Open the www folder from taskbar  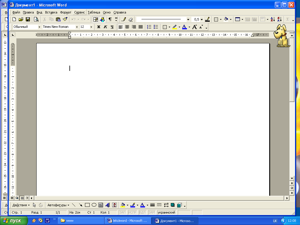click(x=81, y=221)
